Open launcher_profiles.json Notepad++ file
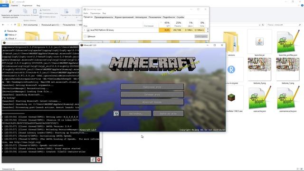Screen dimensions: 304x171 (288, 41)
